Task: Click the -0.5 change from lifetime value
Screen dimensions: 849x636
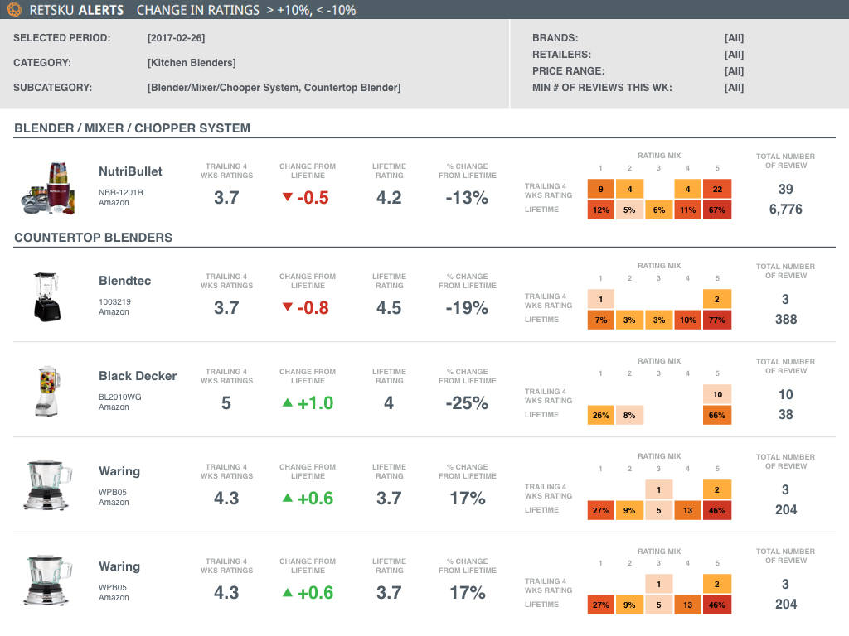Action: click(x=313, y=198)
